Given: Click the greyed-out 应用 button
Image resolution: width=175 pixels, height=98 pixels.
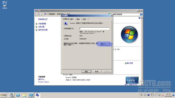Looking at the screenshot, I should point(107,71).
